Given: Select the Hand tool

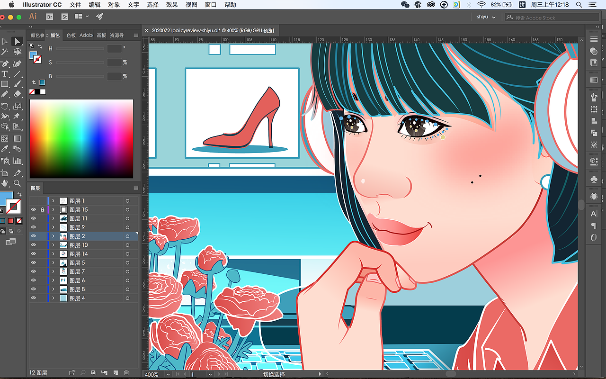Looking at the screenshot, I should pyautogui.click(x=5, y=183).
